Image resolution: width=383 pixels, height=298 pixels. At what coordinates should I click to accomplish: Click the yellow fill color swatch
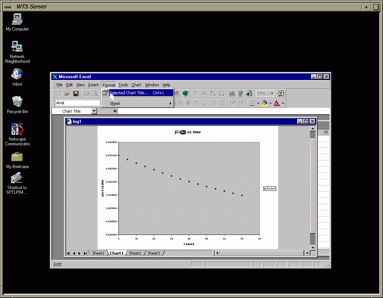click(x=265, y=103)
